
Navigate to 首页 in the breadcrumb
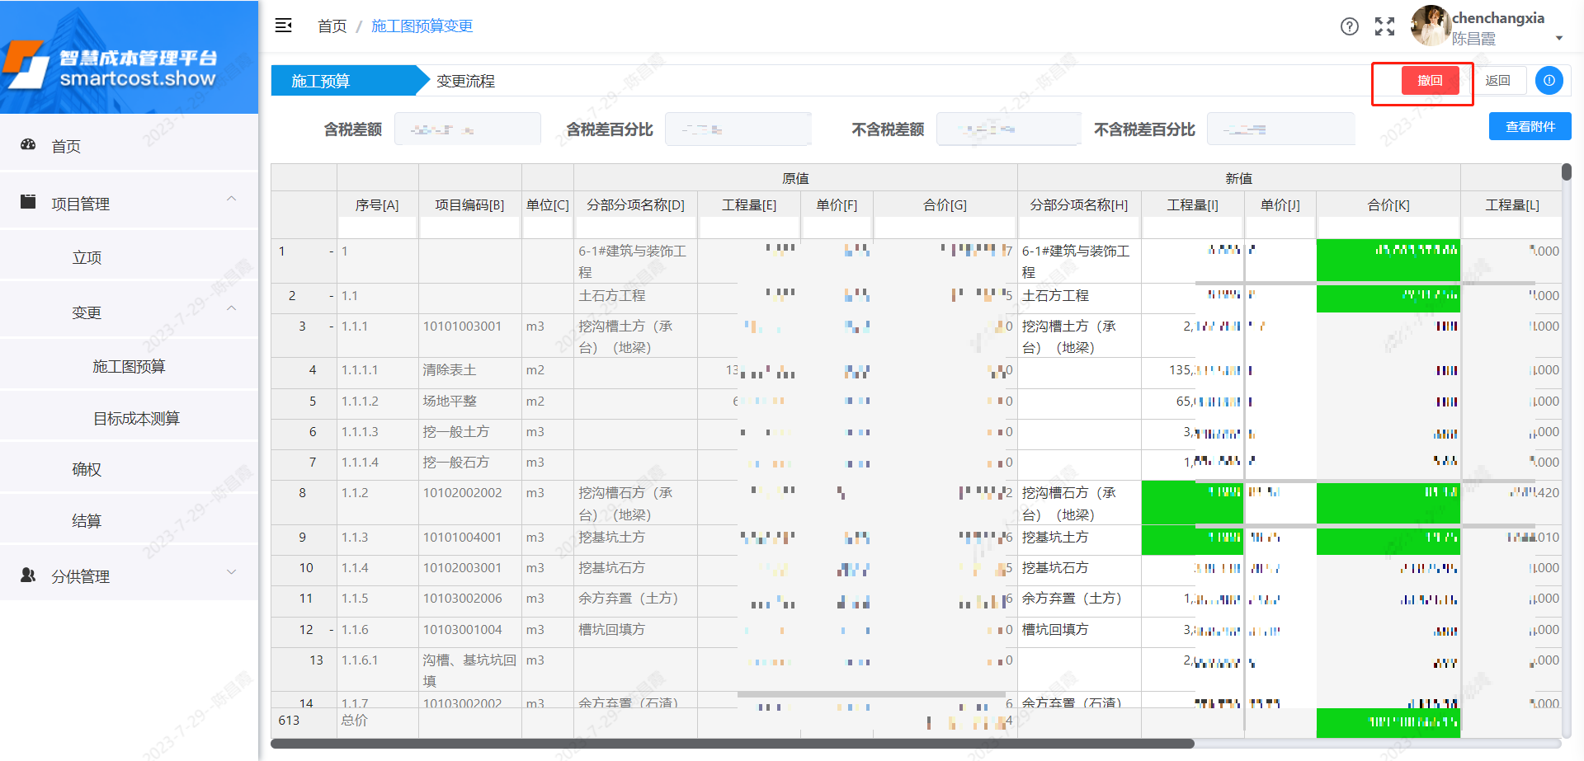(x=332, y=26)
